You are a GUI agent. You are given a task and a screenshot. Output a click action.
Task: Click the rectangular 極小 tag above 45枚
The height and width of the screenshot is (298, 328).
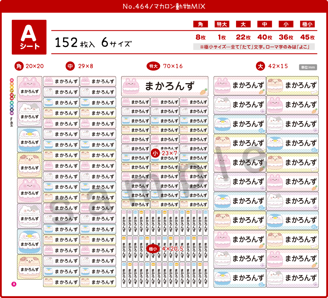[x=307, y=24]
